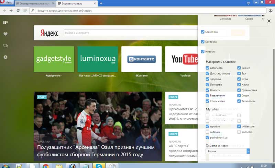Toggle the Search box checkbox
Image resolution: width=275 pixels, height=168 pixels.
(203, 32)
